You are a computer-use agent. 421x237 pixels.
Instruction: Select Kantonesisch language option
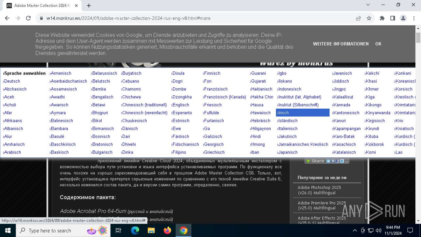[346, 113]
